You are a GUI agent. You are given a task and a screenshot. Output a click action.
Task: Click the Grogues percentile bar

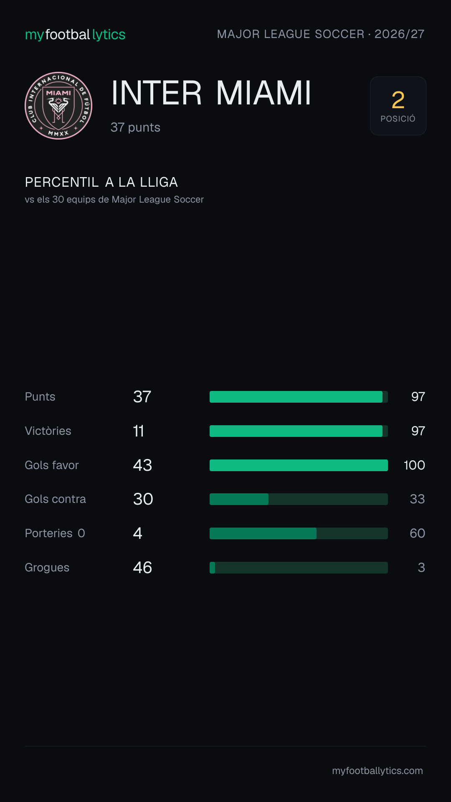(x=299, y=568)
